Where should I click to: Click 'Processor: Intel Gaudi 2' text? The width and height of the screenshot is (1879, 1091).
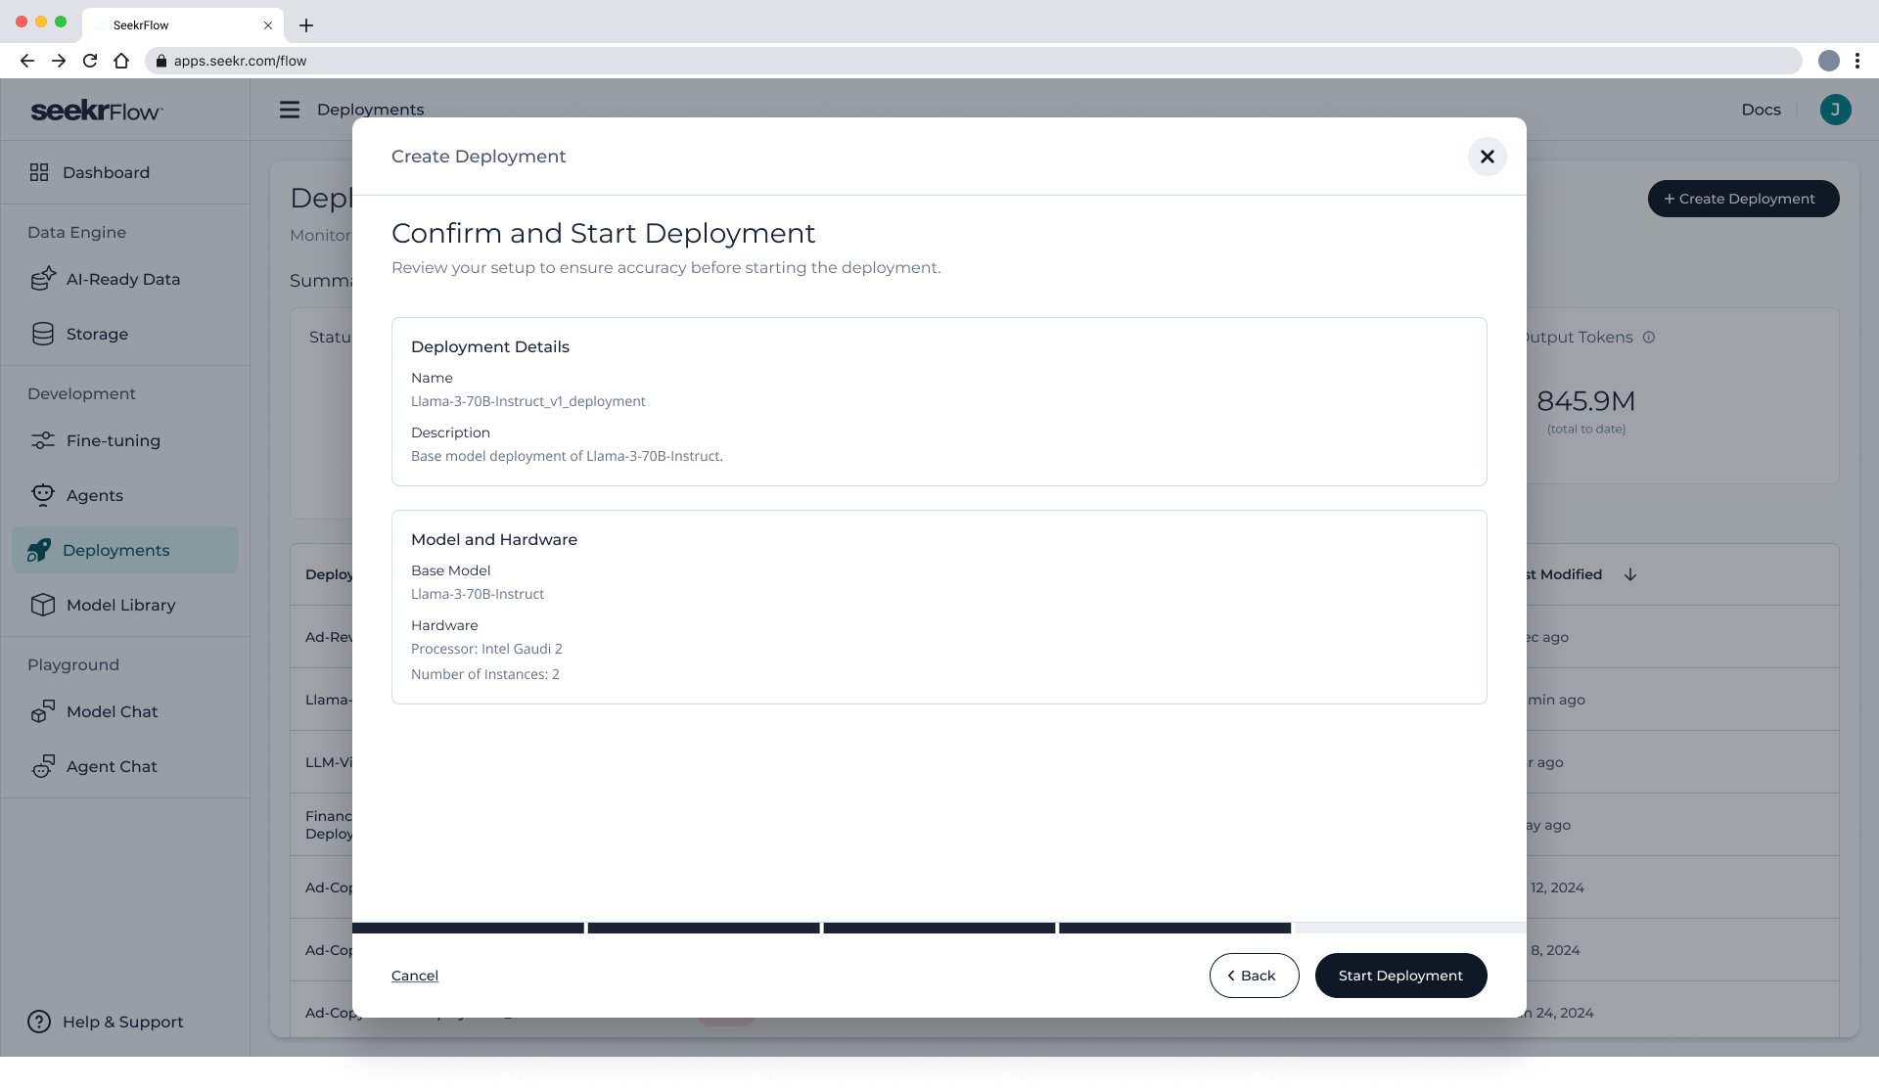click(486, 649)
